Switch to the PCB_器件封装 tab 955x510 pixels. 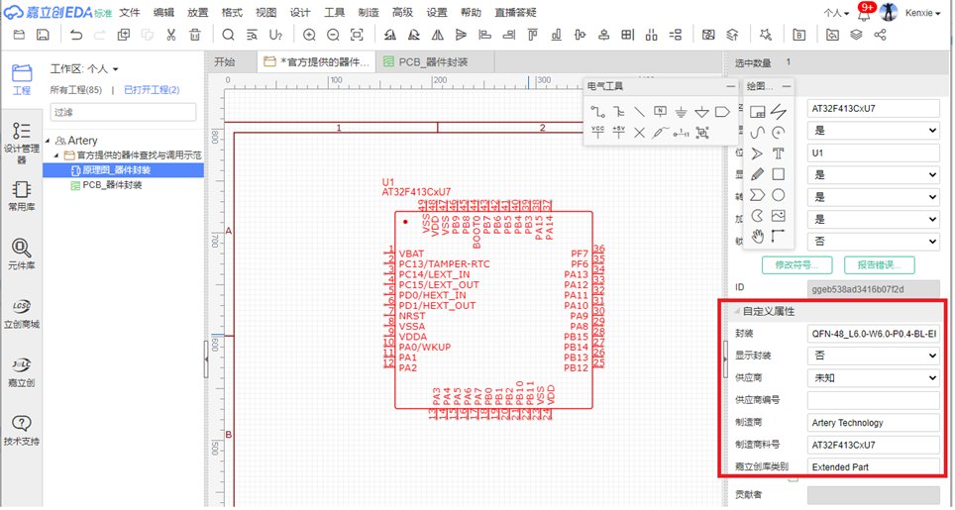433,61
